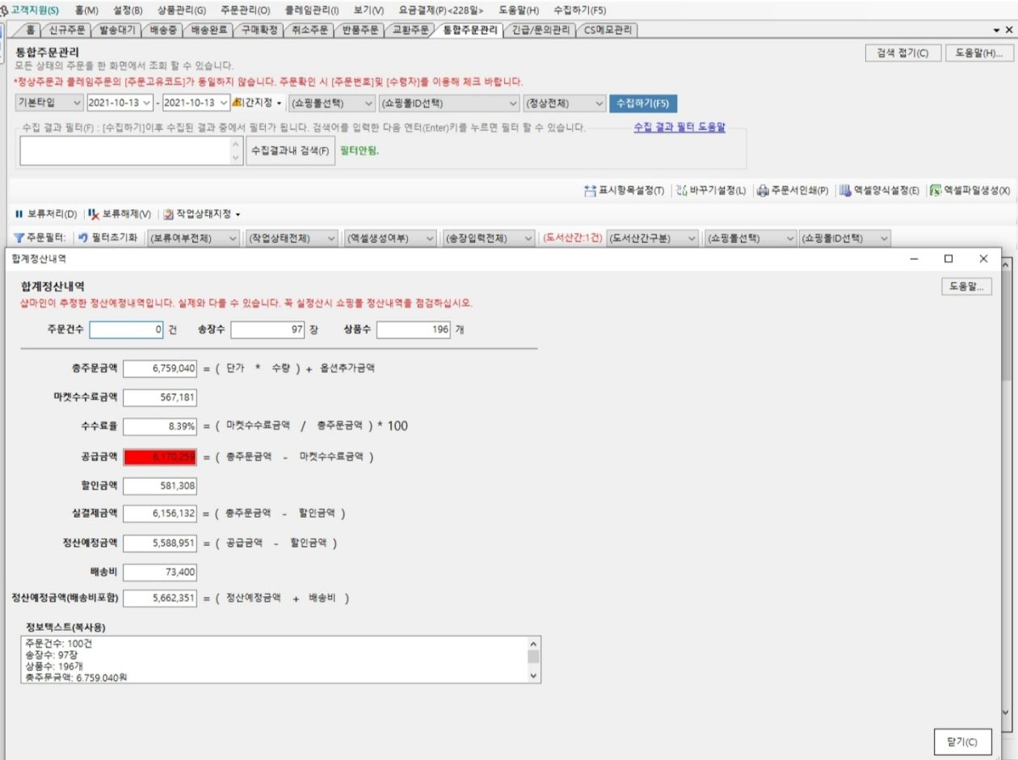Expand the 기본타입 type dropdown
1018x760 pixels.
49,103
